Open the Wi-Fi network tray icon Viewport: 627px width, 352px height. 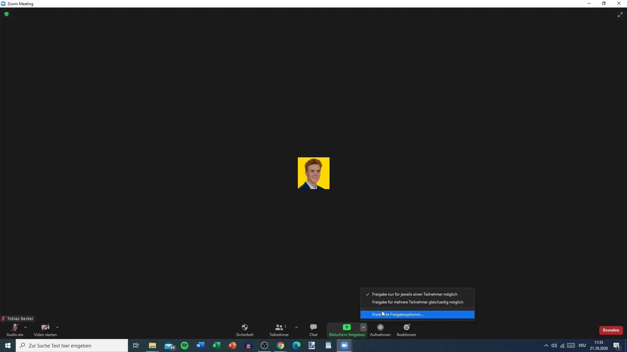coord(562,345)
